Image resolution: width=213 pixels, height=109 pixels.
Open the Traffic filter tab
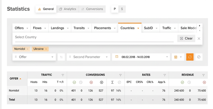169,28
